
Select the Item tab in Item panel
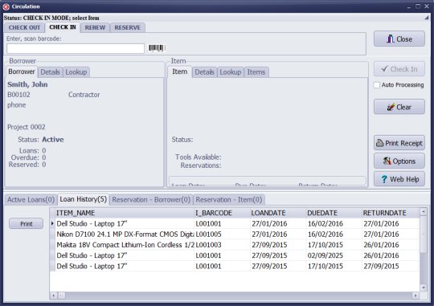point(180,71)
